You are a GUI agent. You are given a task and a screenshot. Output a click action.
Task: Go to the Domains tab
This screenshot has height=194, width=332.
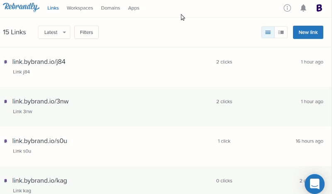point(110,8)
